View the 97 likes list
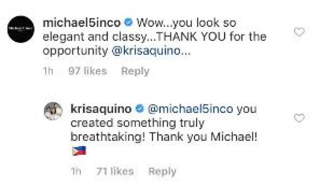Screen dimensions: 320x187 click(88, 71)
